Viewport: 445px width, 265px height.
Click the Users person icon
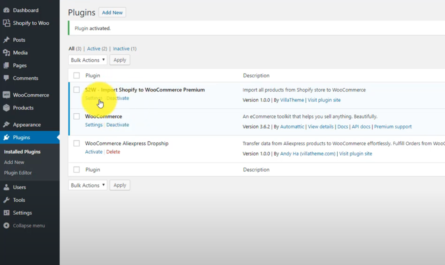[x=6, y=187]
